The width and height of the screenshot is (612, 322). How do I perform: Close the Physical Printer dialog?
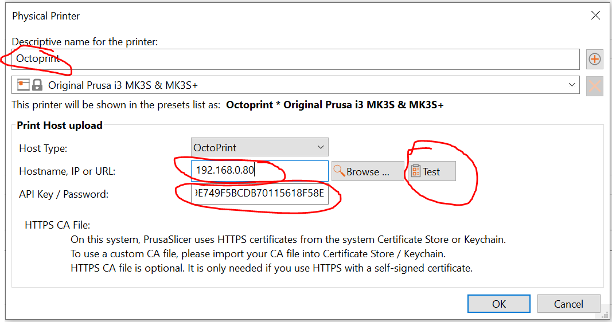click(595, 15)
